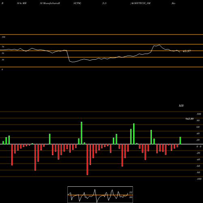Open the mini oscillator thumbnail chart
Image resolution: width=203 pixels, height=203 pixels.
point(100,194)
